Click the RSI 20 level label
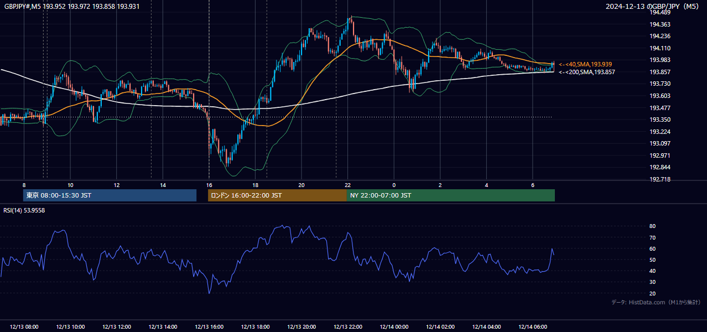The width and height of the screenshot is (707, 332). 652,293
